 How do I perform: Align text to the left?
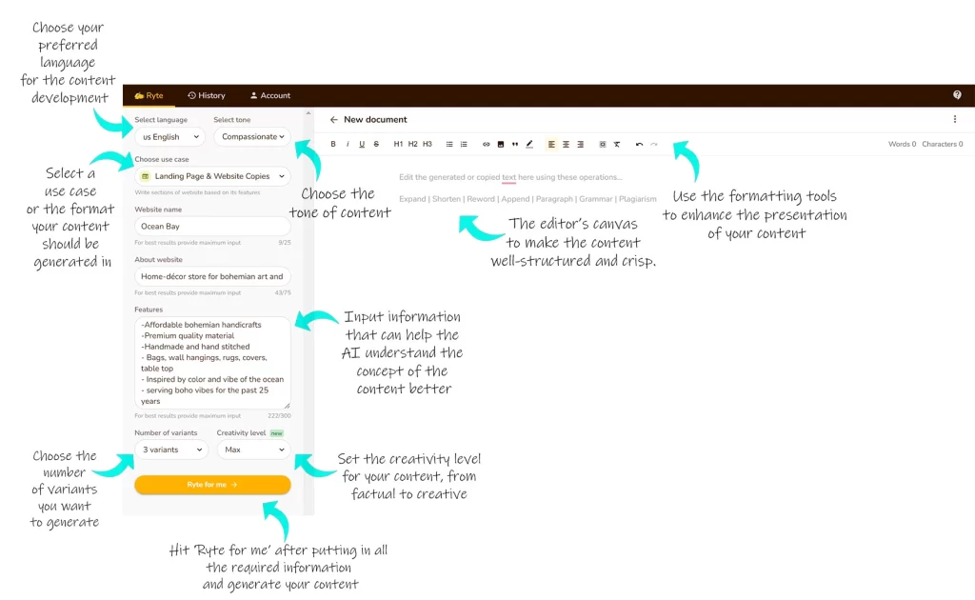tap(551, 144)
